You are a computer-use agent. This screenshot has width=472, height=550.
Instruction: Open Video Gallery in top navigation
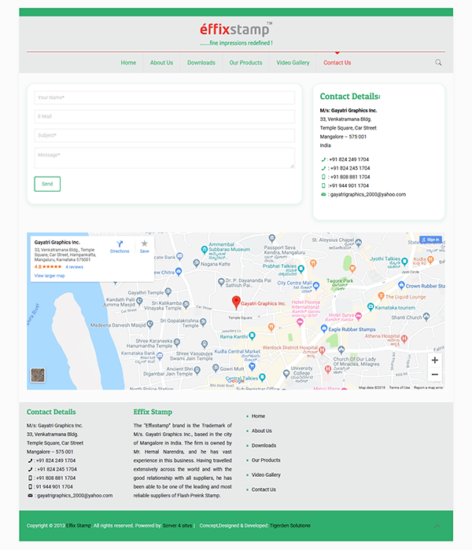[293, 63]
